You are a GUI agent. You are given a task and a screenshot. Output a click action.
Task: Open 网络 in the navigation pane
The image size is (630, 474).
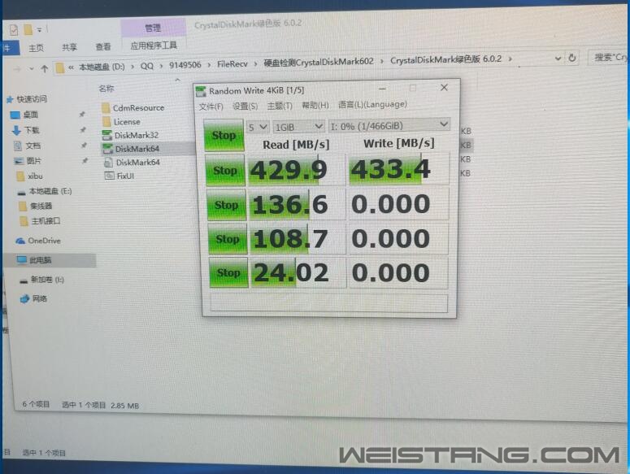34,298
